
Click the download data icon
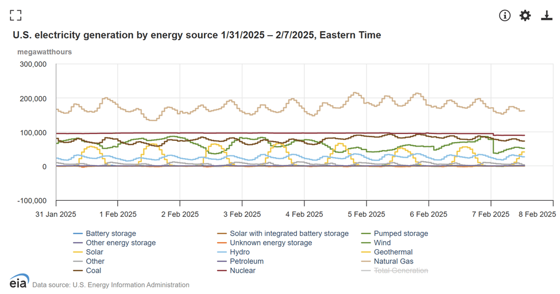[x=546, y=16]
